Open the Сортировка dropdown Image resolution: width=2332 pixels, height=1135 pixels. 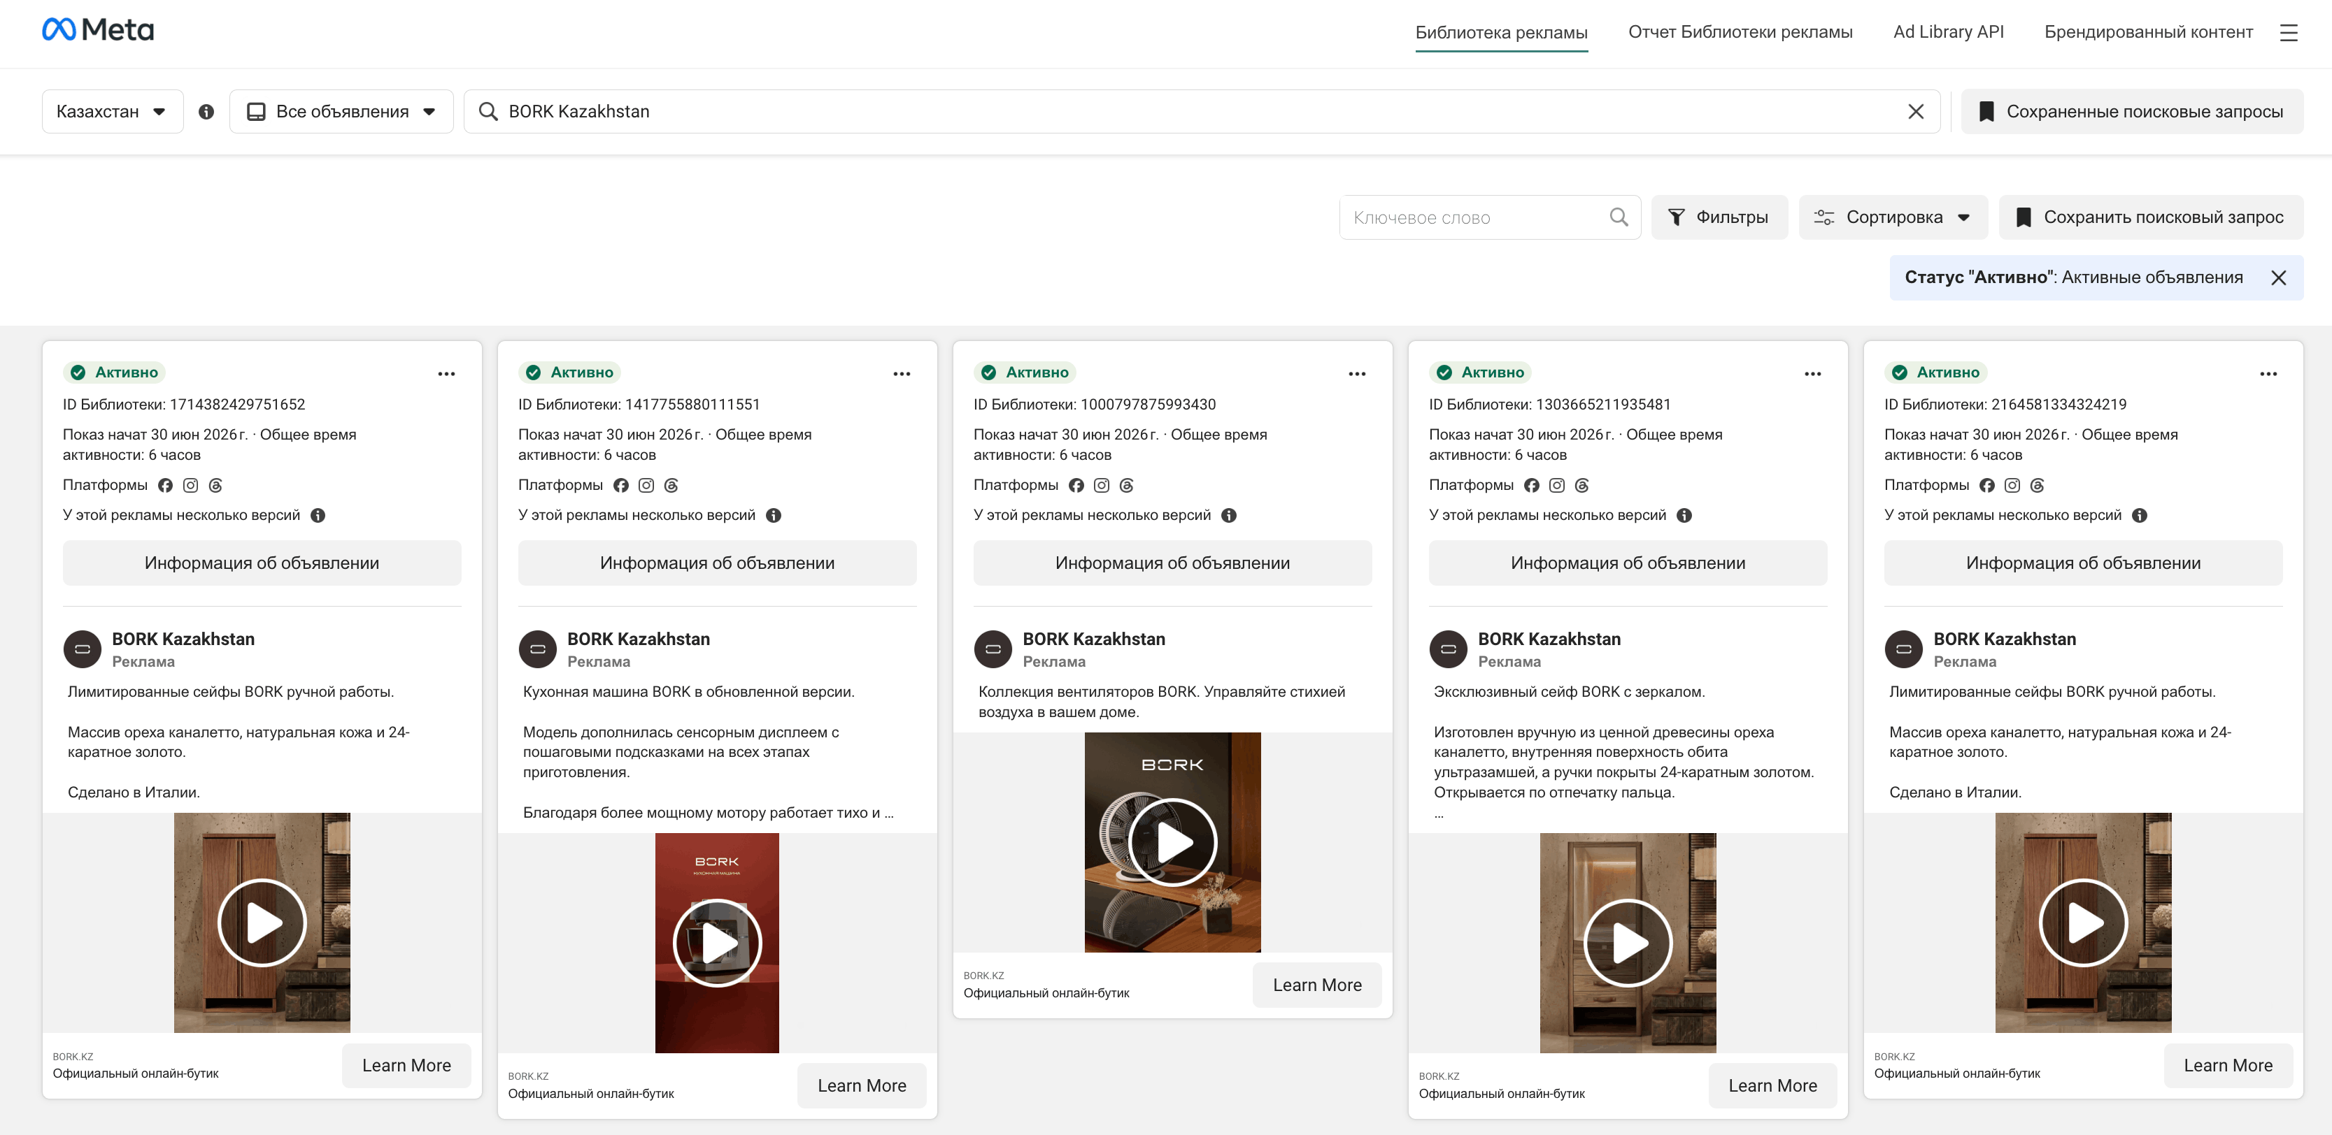[x=1893, y=217]
